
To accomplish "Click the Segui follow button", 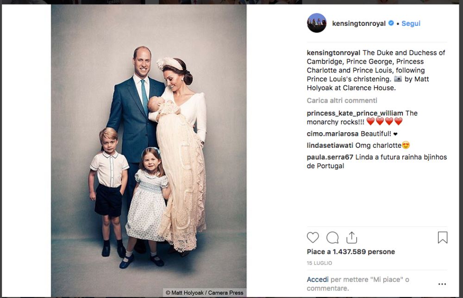I will coord(411,24).
